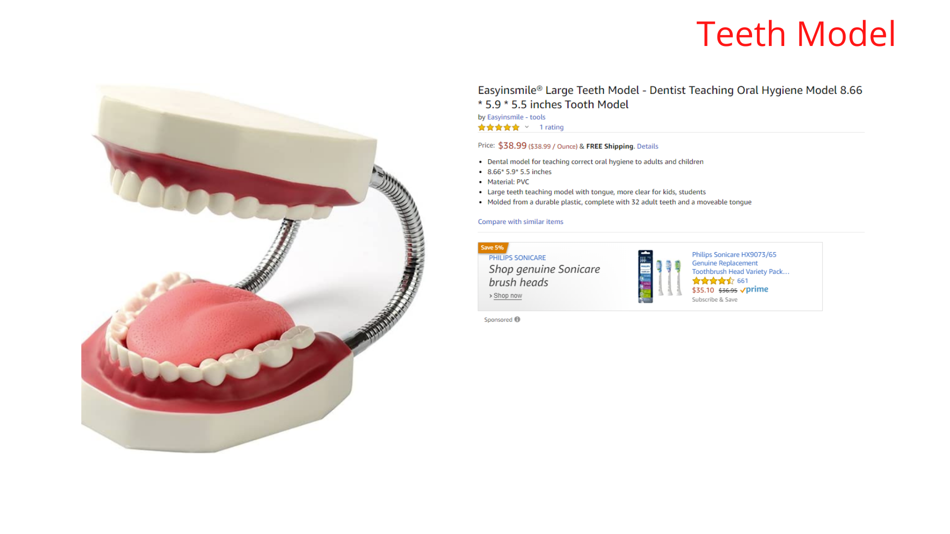Screen dimensions: 950x534
Task: Click the Shop now link
Action: (508, 296)
